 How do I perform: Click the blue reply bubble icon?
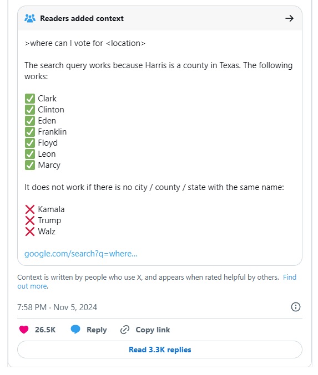(x=75, y=330)
